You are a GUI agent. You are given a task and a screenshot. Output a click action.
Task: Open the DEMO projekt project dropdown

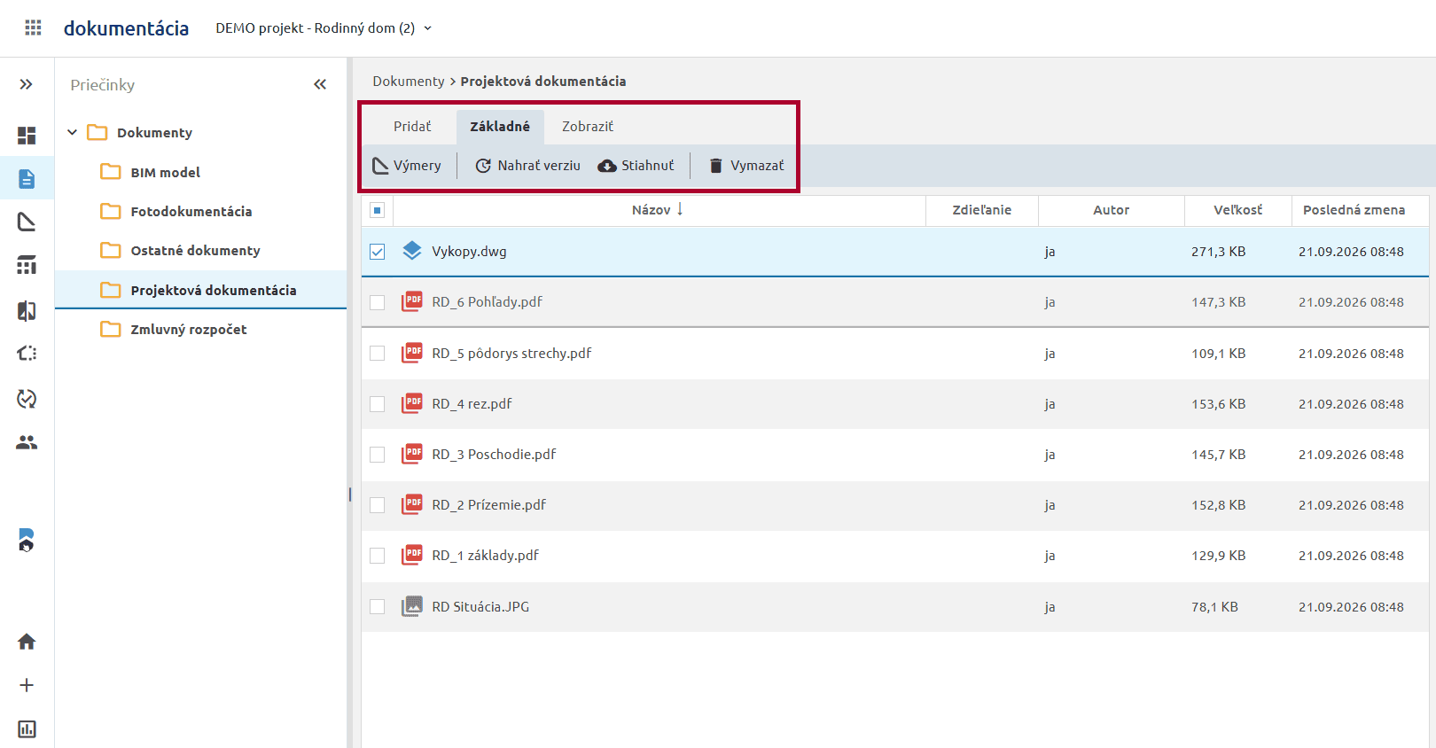click(x=324, y=28)
